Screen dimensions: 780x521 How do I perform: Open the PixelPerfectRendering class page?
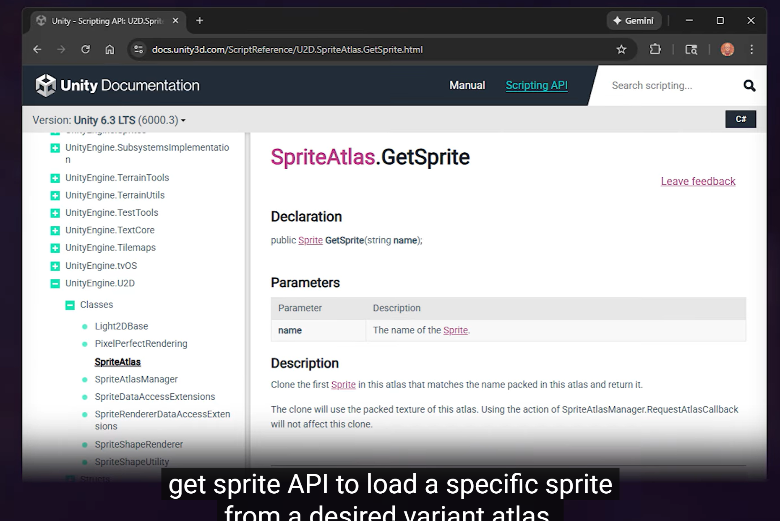tap(141, 343)
